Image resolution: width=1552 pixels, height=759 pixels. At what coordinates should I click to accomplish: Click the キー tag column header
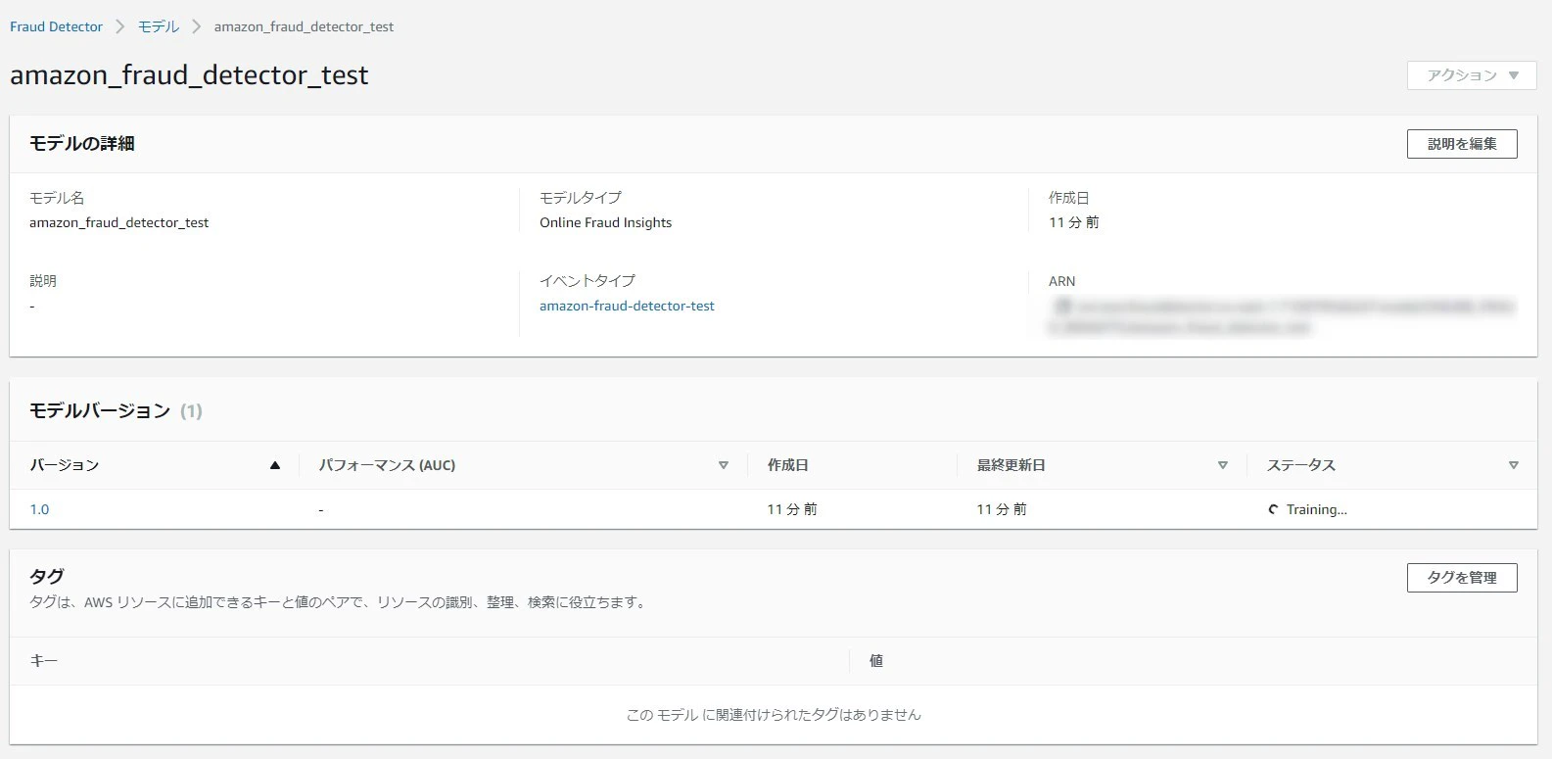44,661
